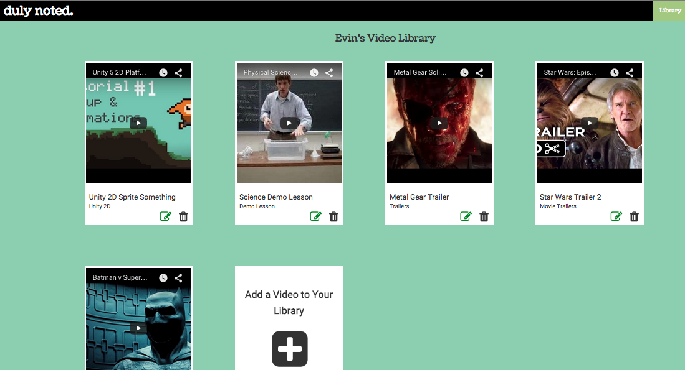Play the Metal Gear Trailer video

[439, 123]
